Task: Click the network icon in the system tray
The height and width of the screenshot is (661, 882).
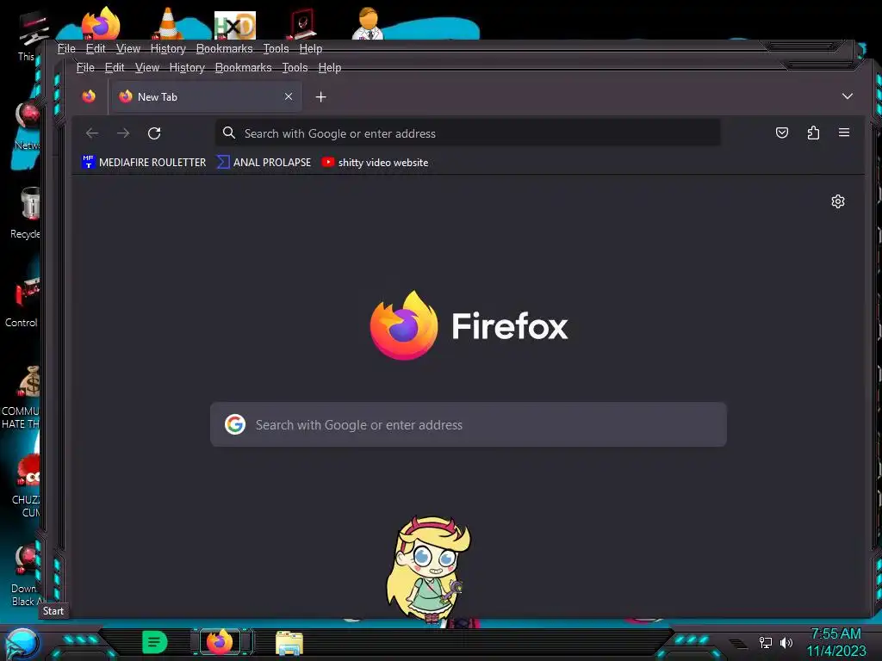Action: [x=765, y=642]
